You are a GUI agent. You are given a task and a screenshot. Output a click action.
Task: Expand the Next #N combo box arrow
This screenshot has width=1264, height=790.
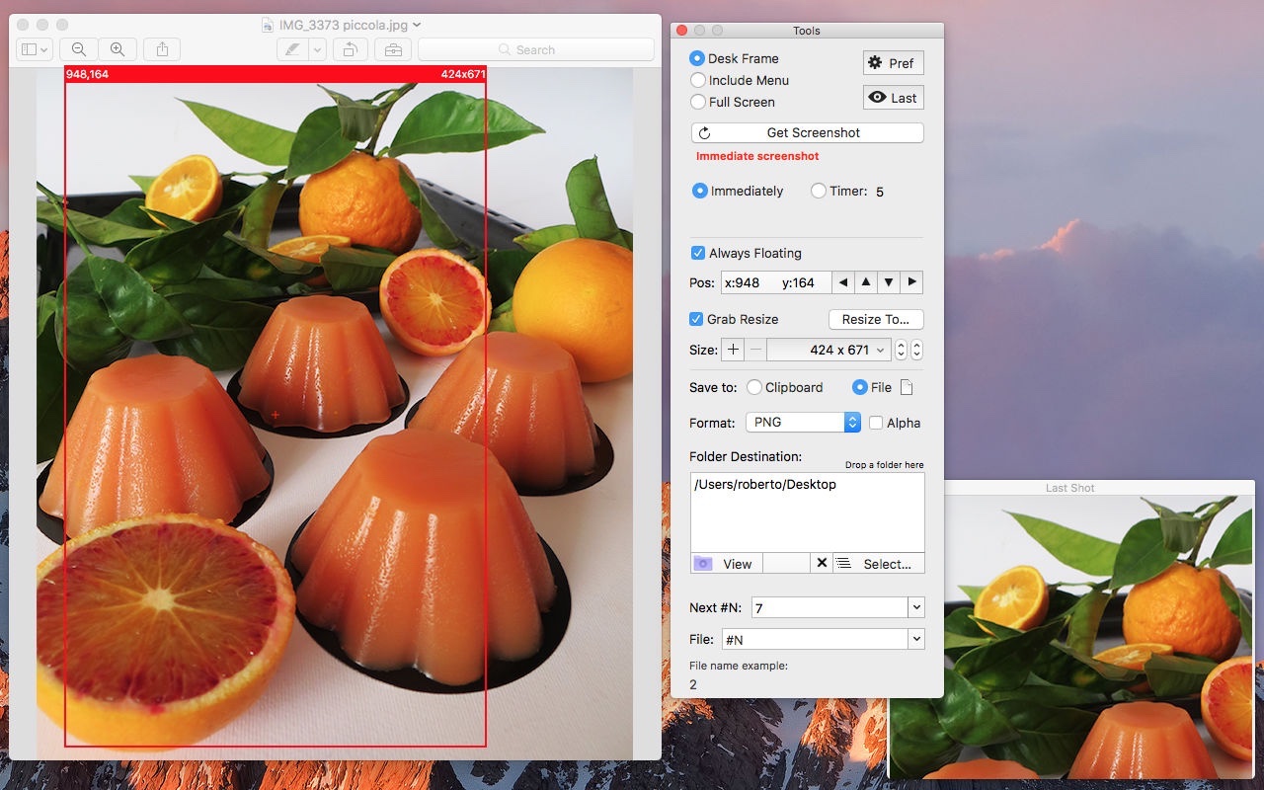(916, 608)
